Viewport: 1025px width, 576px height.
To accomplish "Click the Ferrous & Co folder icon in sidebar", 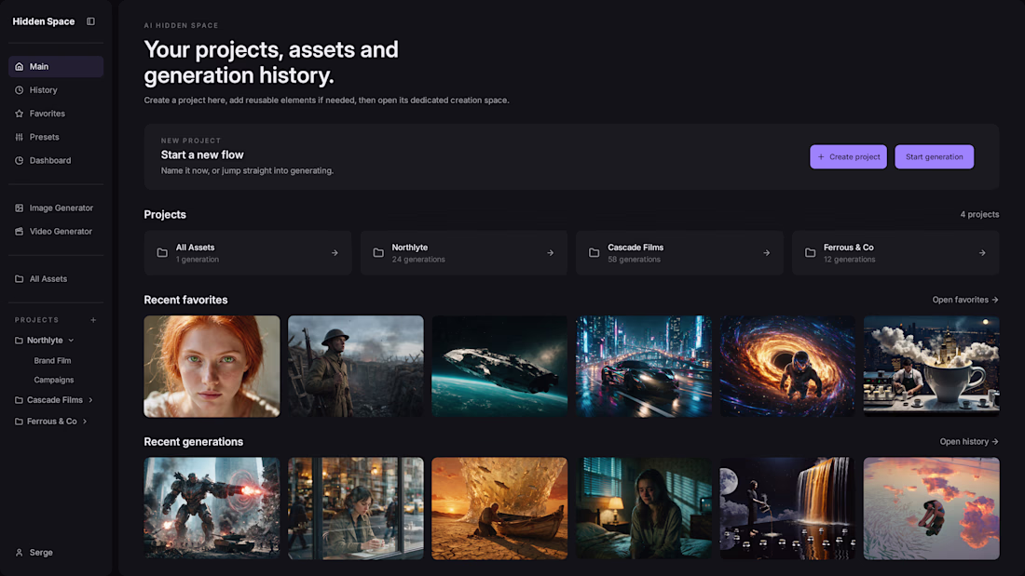I will point(19,422).
